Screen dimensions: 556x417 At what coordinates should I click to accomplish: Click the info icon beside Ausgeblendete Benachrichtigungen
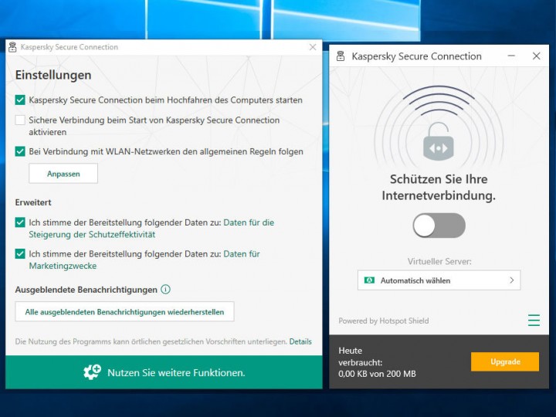[x=165, y=290]
